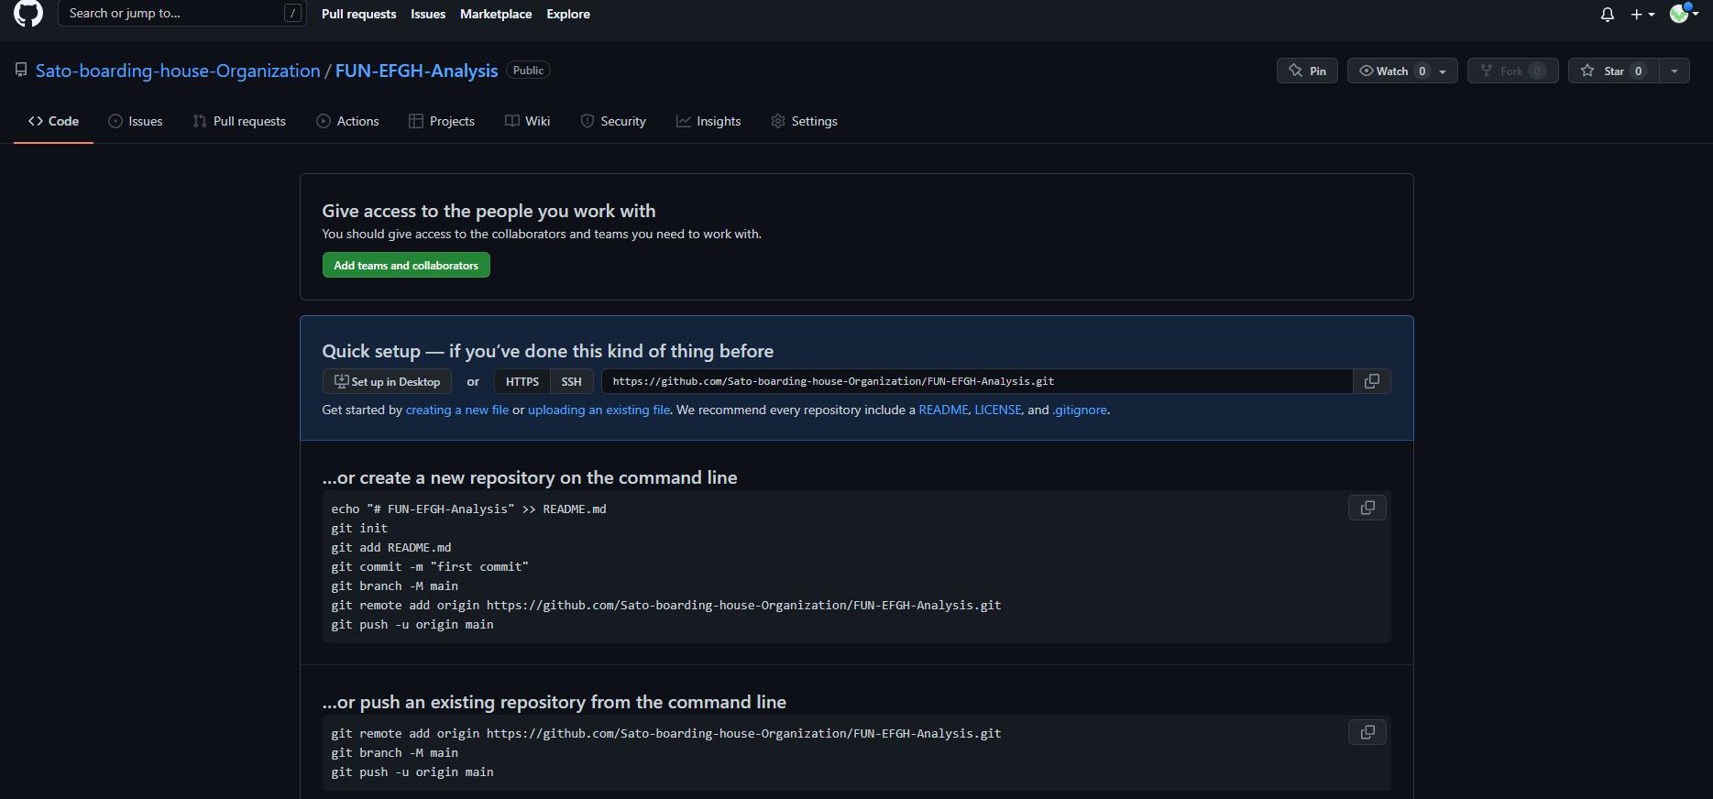Open Marketplace from the top bar
The image size is (1713, 799).
pos(496,14)
